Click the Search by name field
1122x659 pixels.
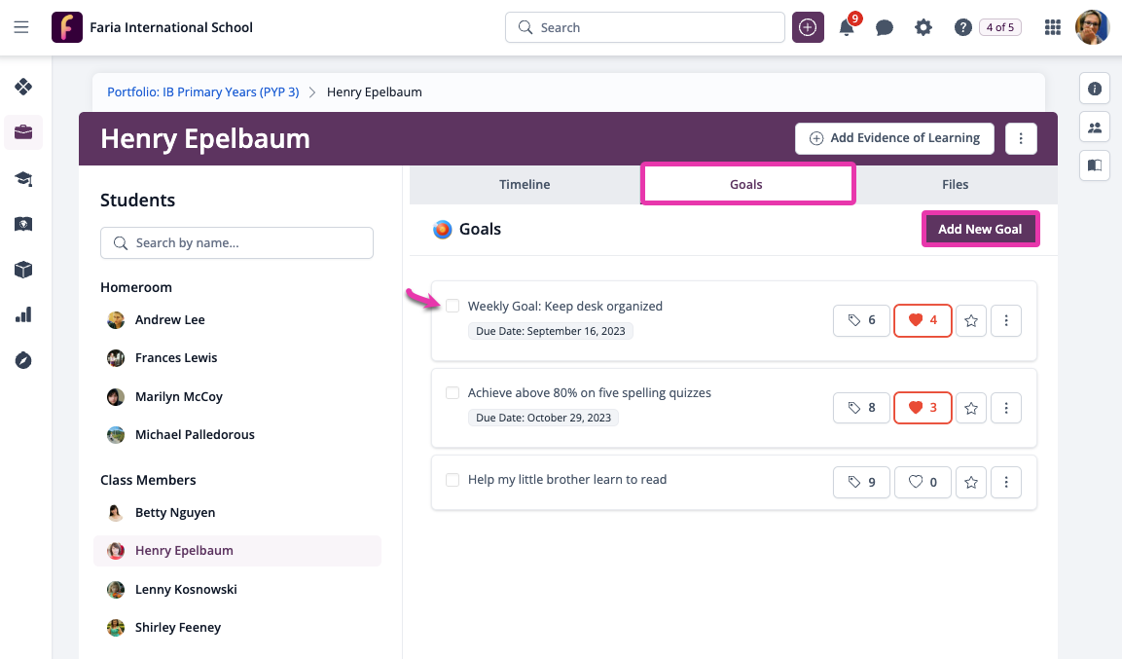tap(236, 243)
